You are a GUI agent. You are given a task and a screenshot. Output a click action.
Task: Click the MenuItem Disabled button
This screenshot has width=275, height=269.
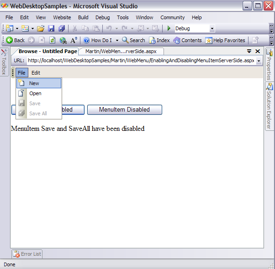click(x=124, y=110)
